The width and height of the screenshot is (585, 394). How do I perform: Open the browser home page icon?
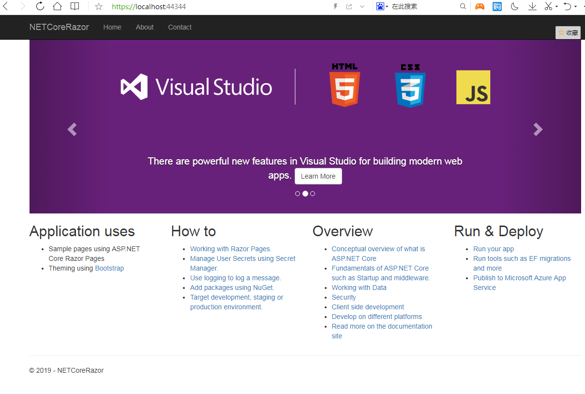tap(57, 6)
